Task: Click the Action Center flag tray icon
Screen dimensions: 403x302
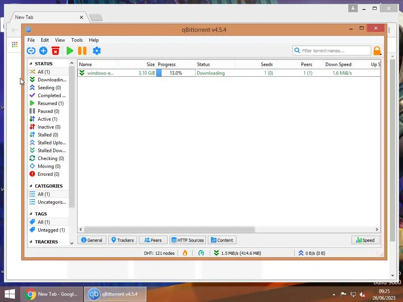Action: click(x=343, y=295)
